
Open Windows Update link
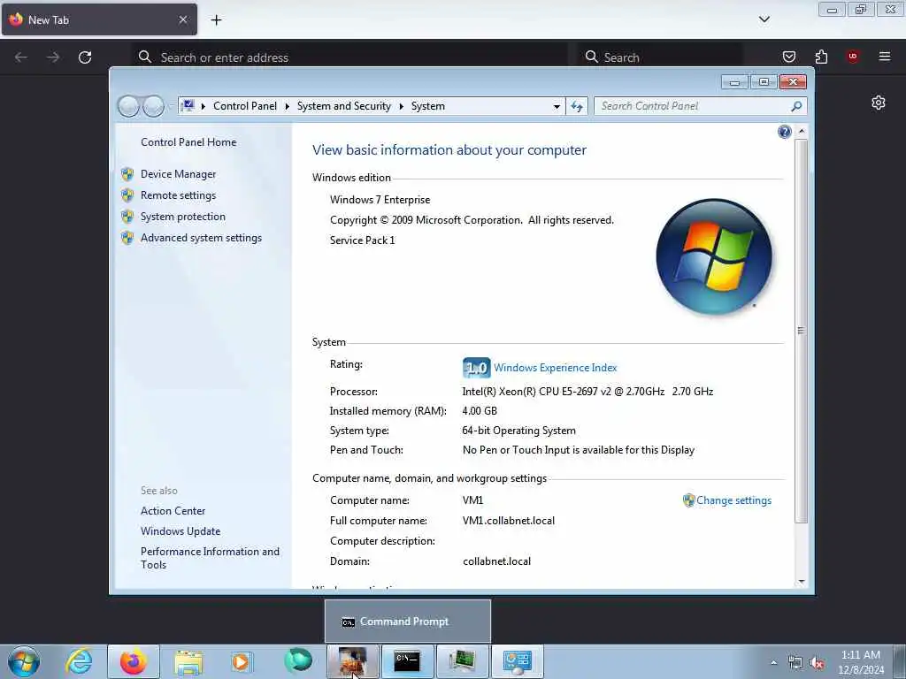click(180, 531)
